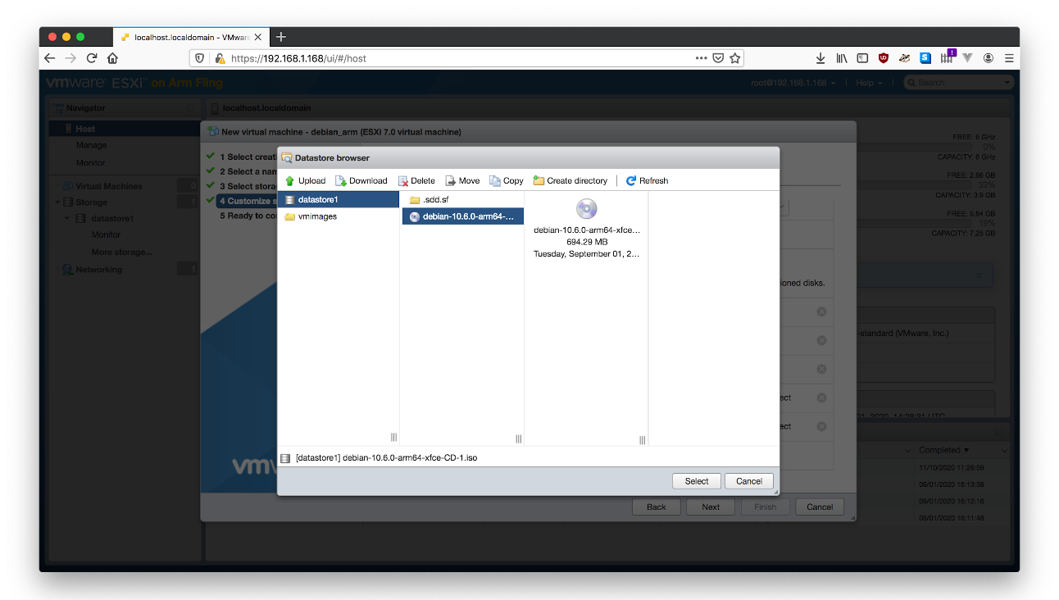Click the connection lock warning icon

tap(219, 58)
